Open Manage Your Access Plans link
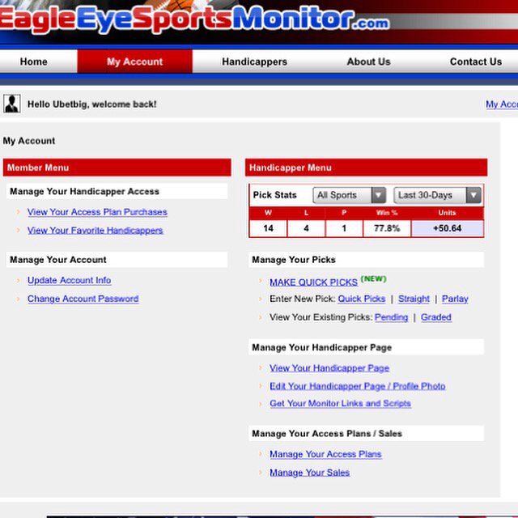518x518 pixels. coord(325,454)
